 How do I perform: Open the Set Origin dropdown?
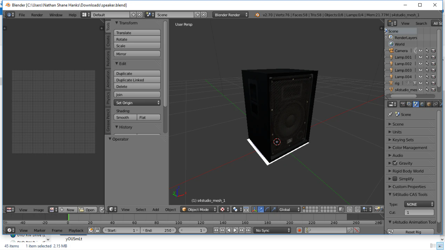[137, 103]
